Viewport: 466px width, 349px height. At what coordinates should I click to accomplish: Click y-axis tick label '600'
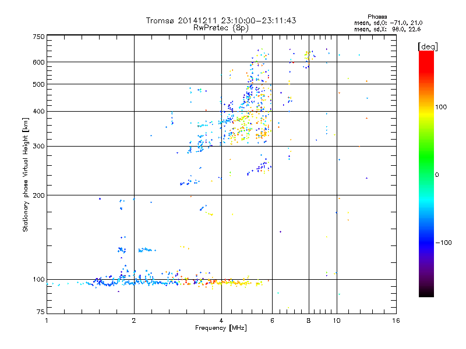click(x=38, y=62)
